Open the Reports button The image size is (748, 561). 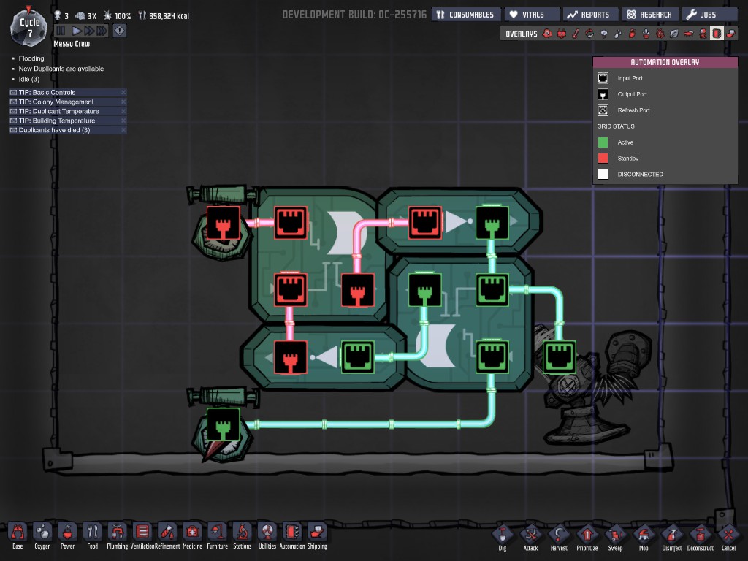(589, 15)
